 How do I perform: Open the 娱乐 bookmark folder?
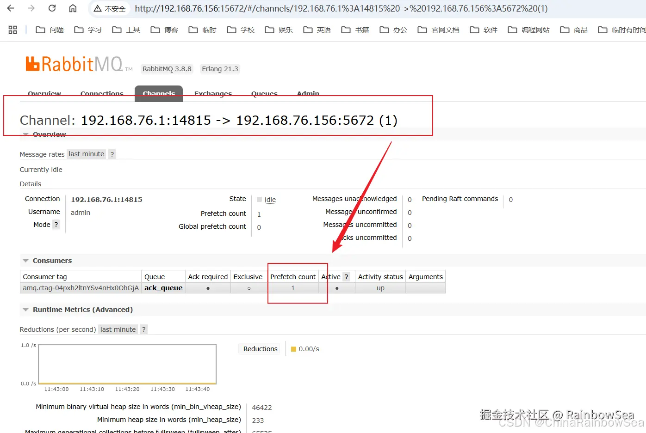279,30
